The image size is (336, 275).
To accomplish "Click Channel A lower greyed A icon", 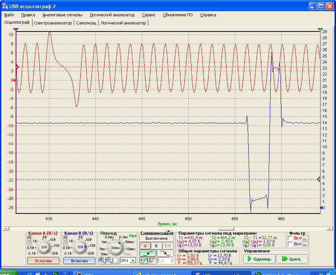I will click(29, 243).
